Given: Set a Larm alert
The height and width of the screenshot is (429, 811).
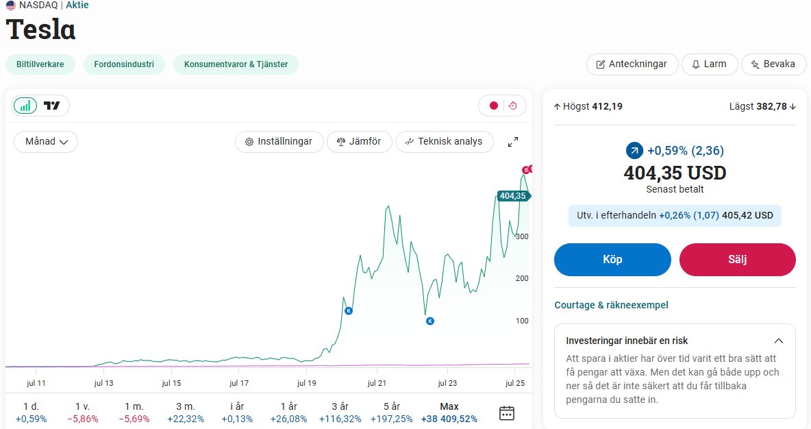Looking at the screenshot, I should point(710,64).
